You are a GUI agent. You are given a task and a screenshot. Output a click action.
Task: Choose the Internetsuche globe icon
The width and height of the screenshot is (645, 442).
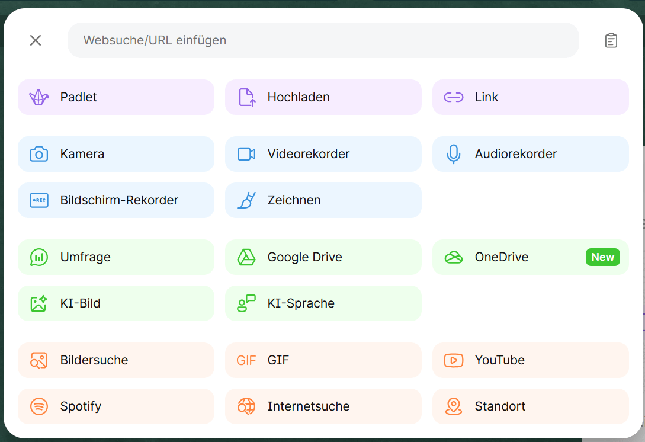click(x=246, y=406)
